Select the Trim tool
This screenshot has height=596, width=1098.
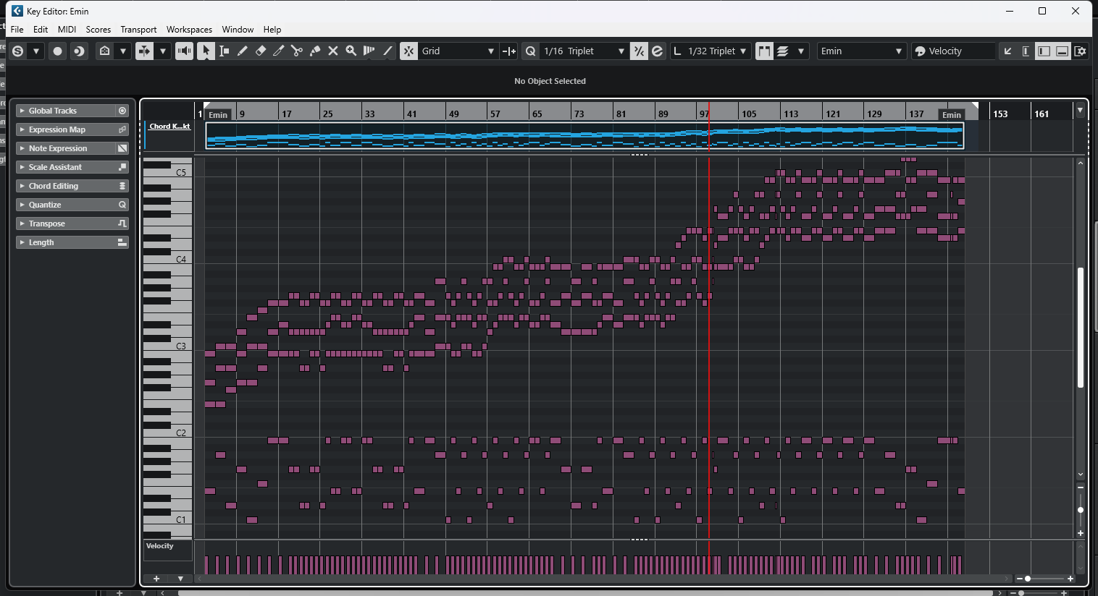pos(278,51)
